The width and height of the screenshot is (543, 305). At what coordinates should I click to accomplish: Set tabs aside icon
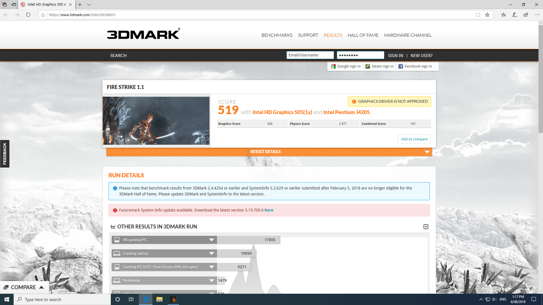coord(14,5)
